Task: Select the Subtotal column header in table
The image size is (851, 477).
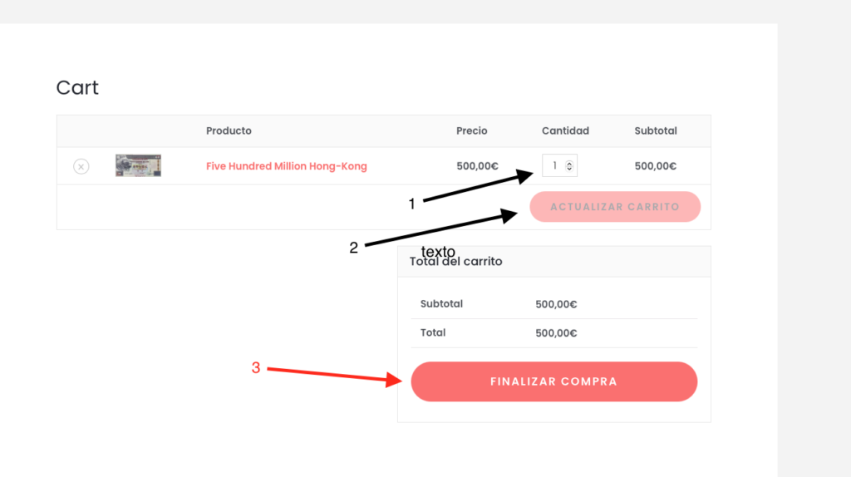Action: (x=656, y=130)
